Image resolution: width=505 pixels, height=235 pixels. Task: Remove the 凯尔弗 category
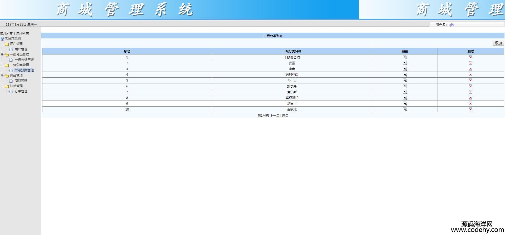[470, 86]
